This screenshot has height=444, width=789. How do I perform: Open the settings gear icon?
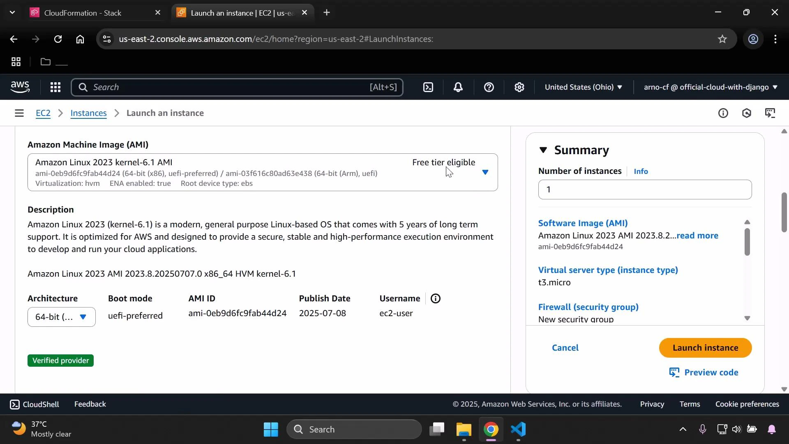click(519, 87)
